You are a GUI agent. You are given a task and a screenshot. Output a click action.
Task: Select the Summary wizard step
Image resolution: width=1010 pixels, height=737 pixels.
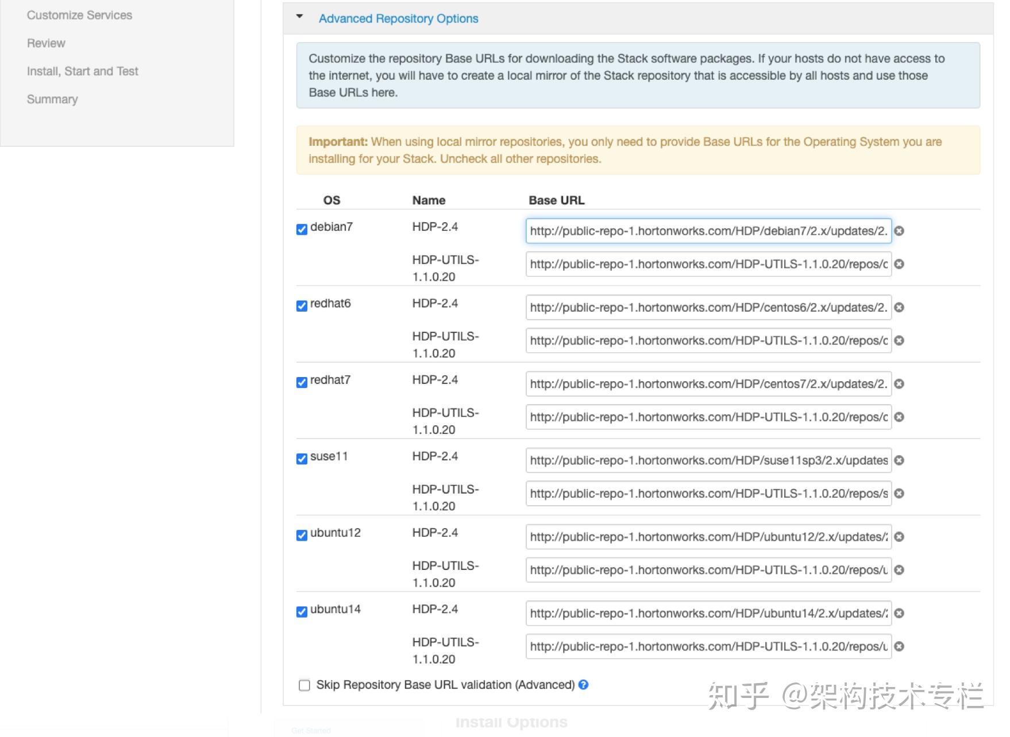click(x=52, y=99)
